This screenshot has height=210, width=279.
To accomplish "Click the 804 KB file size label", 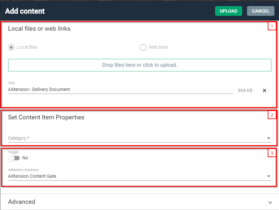I will point(245,91).
